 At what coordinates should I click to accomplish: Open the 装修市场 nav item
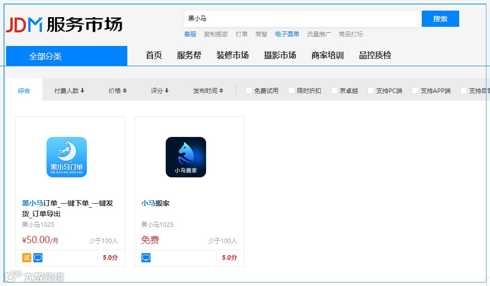(x=232, y=55)
